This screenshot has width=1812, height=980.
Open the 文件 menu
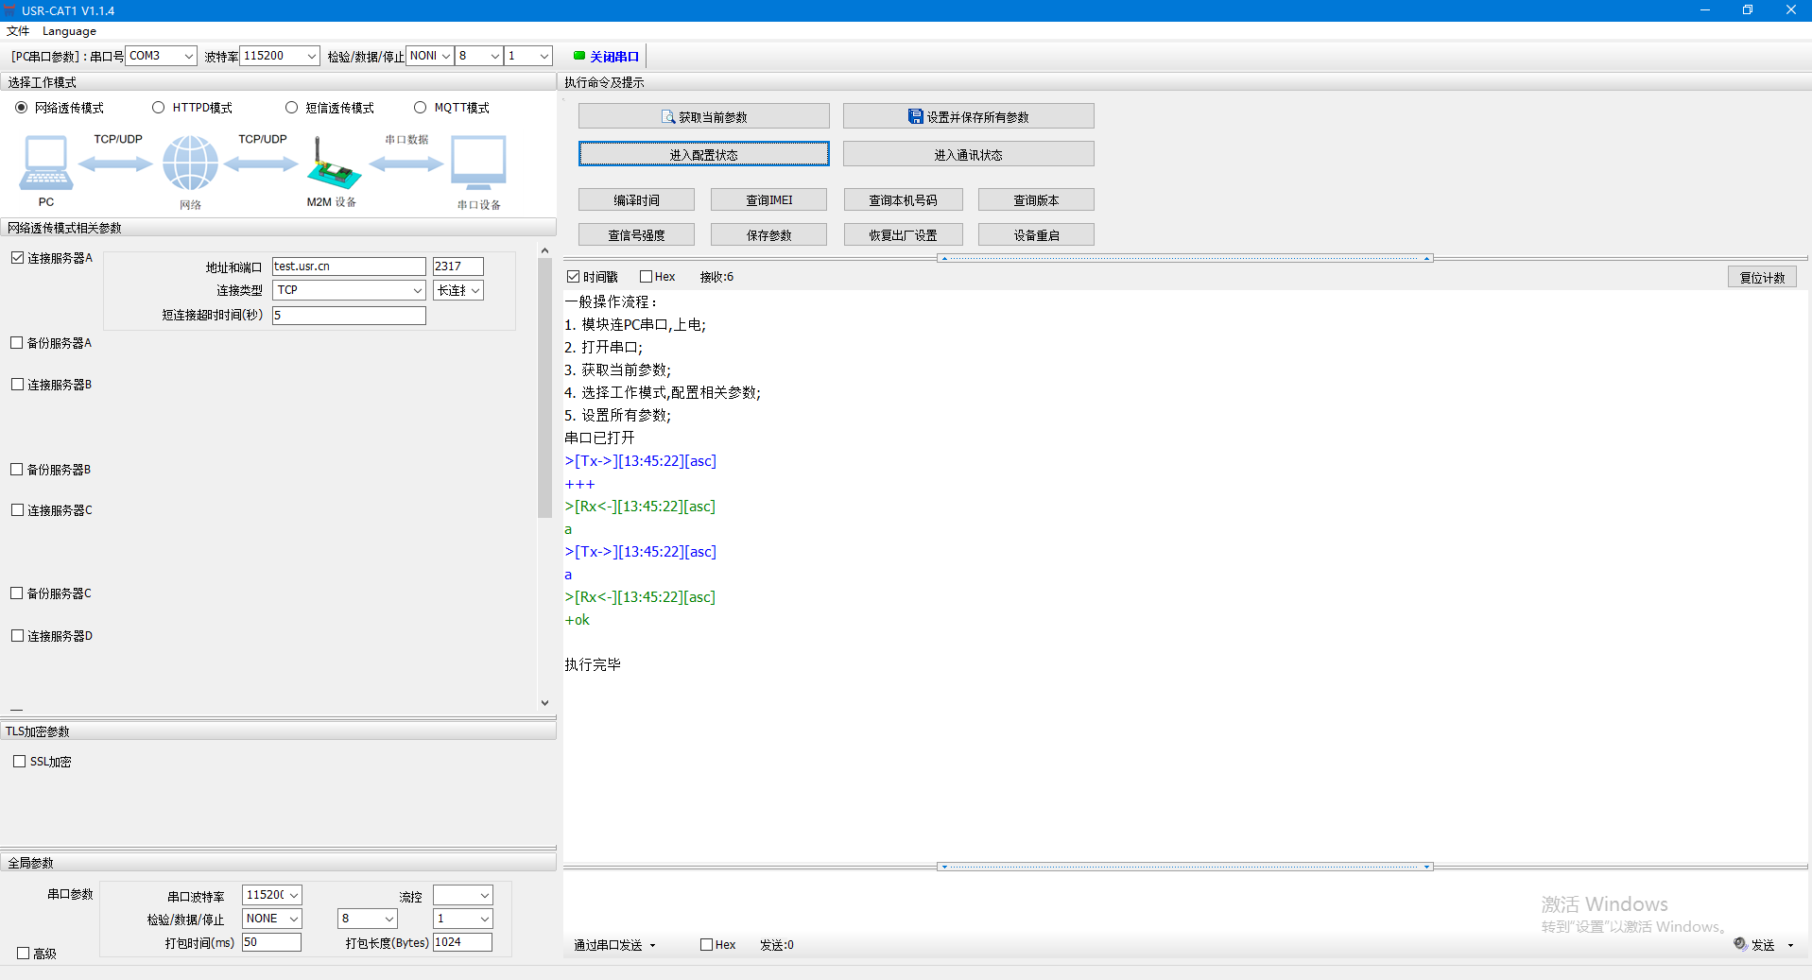click(18, 31)
